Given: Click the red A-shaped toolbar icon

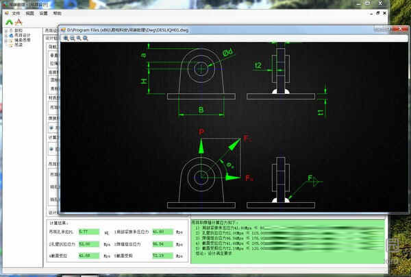Looking at the screenshot, I should point(19,22).
